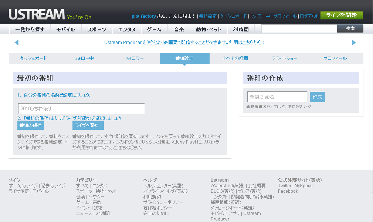Screen dimensions: 373x222
Task: Switch to プロフィール tab
Action: 335,58
